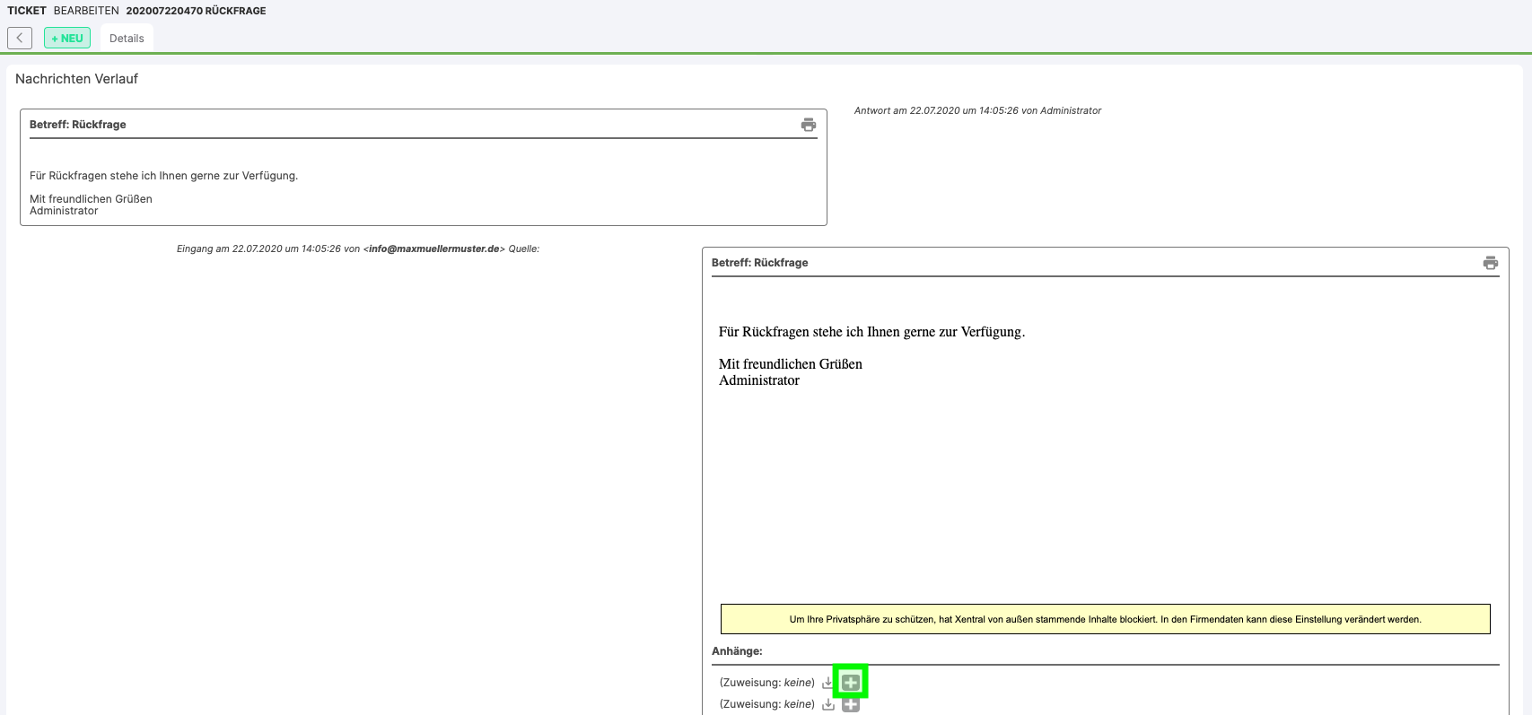Select the Nachrichten Verlauf heading
Screen dimensions: 1532x715
[x=77, y=79]
